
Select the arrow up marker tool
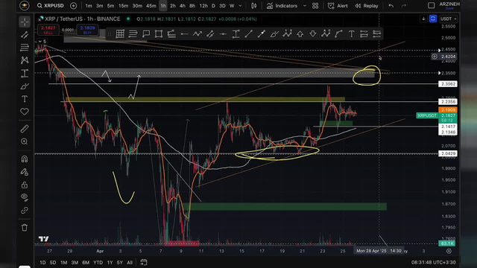pyautogui.click(x=300, y=34)
